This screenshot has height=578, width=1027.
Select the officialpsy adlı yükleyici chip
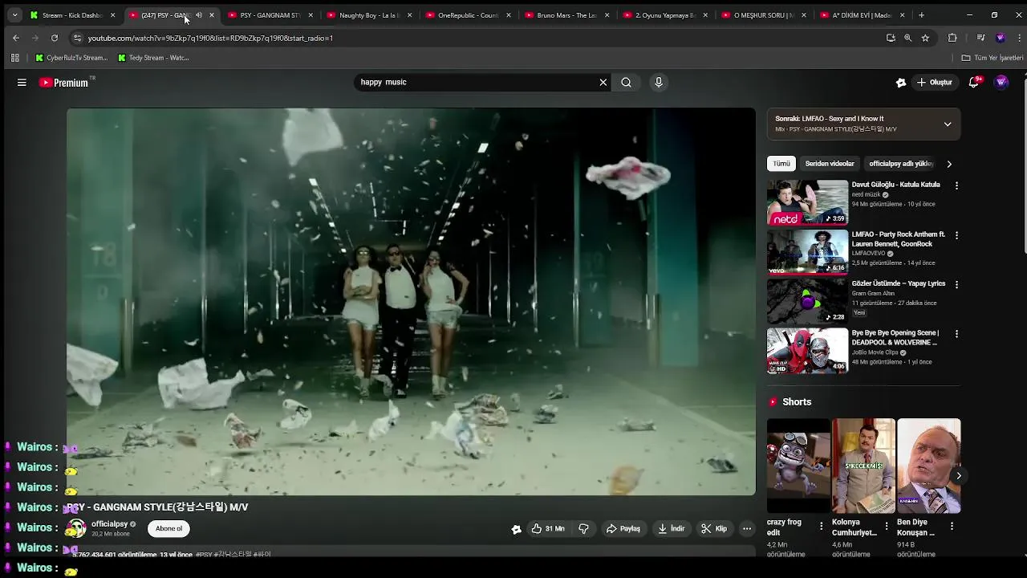tap(901, 164)
